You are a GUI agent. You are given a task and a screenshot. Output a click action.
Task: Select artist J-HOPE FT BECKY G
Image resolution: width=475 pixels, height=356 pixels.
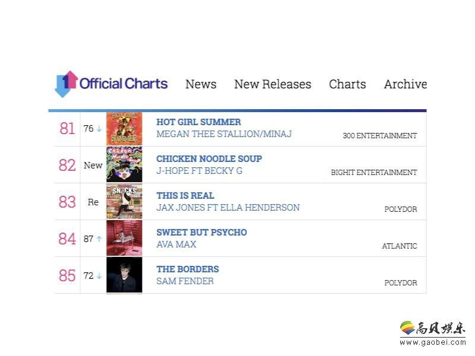click(199, 171)
